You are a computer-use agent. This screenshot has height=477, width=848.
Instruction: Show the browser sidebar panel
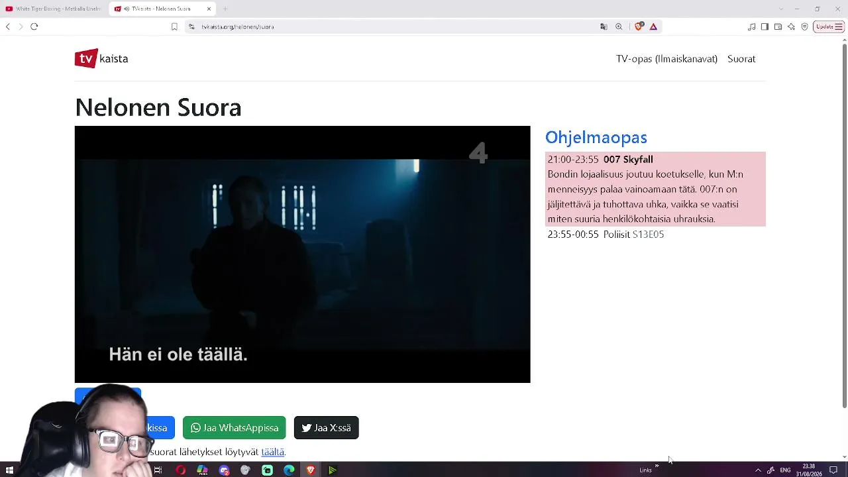[x=765, y=26]
